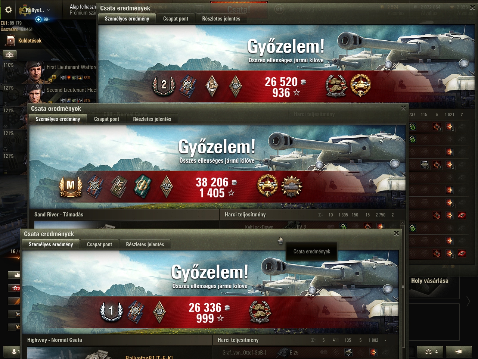
Task: Click the brass knuckles badge in bottom result
Action: click(160, 311)
